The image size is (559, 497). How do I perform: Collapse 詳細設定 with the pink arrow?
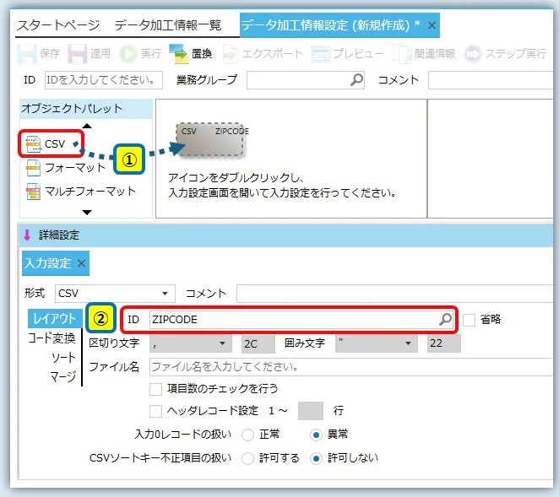coord(27,235)
